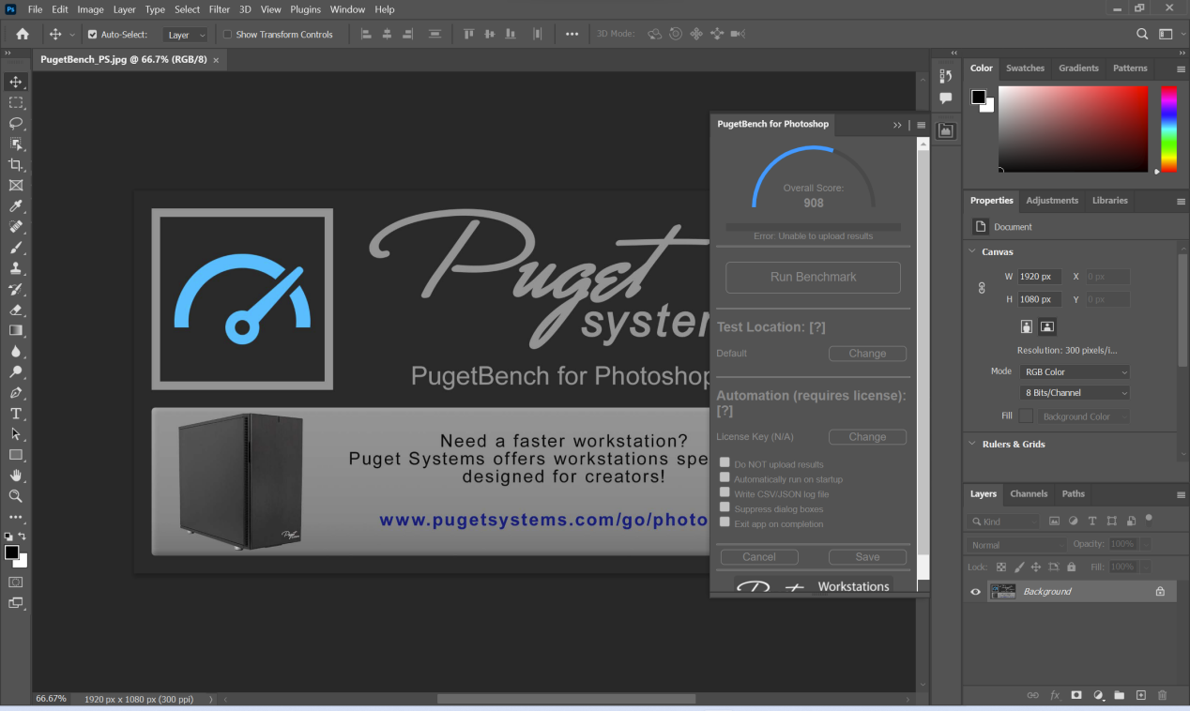The image size is (1190, 711).
Task: Open the Image menu
Action: coord(90,9)
